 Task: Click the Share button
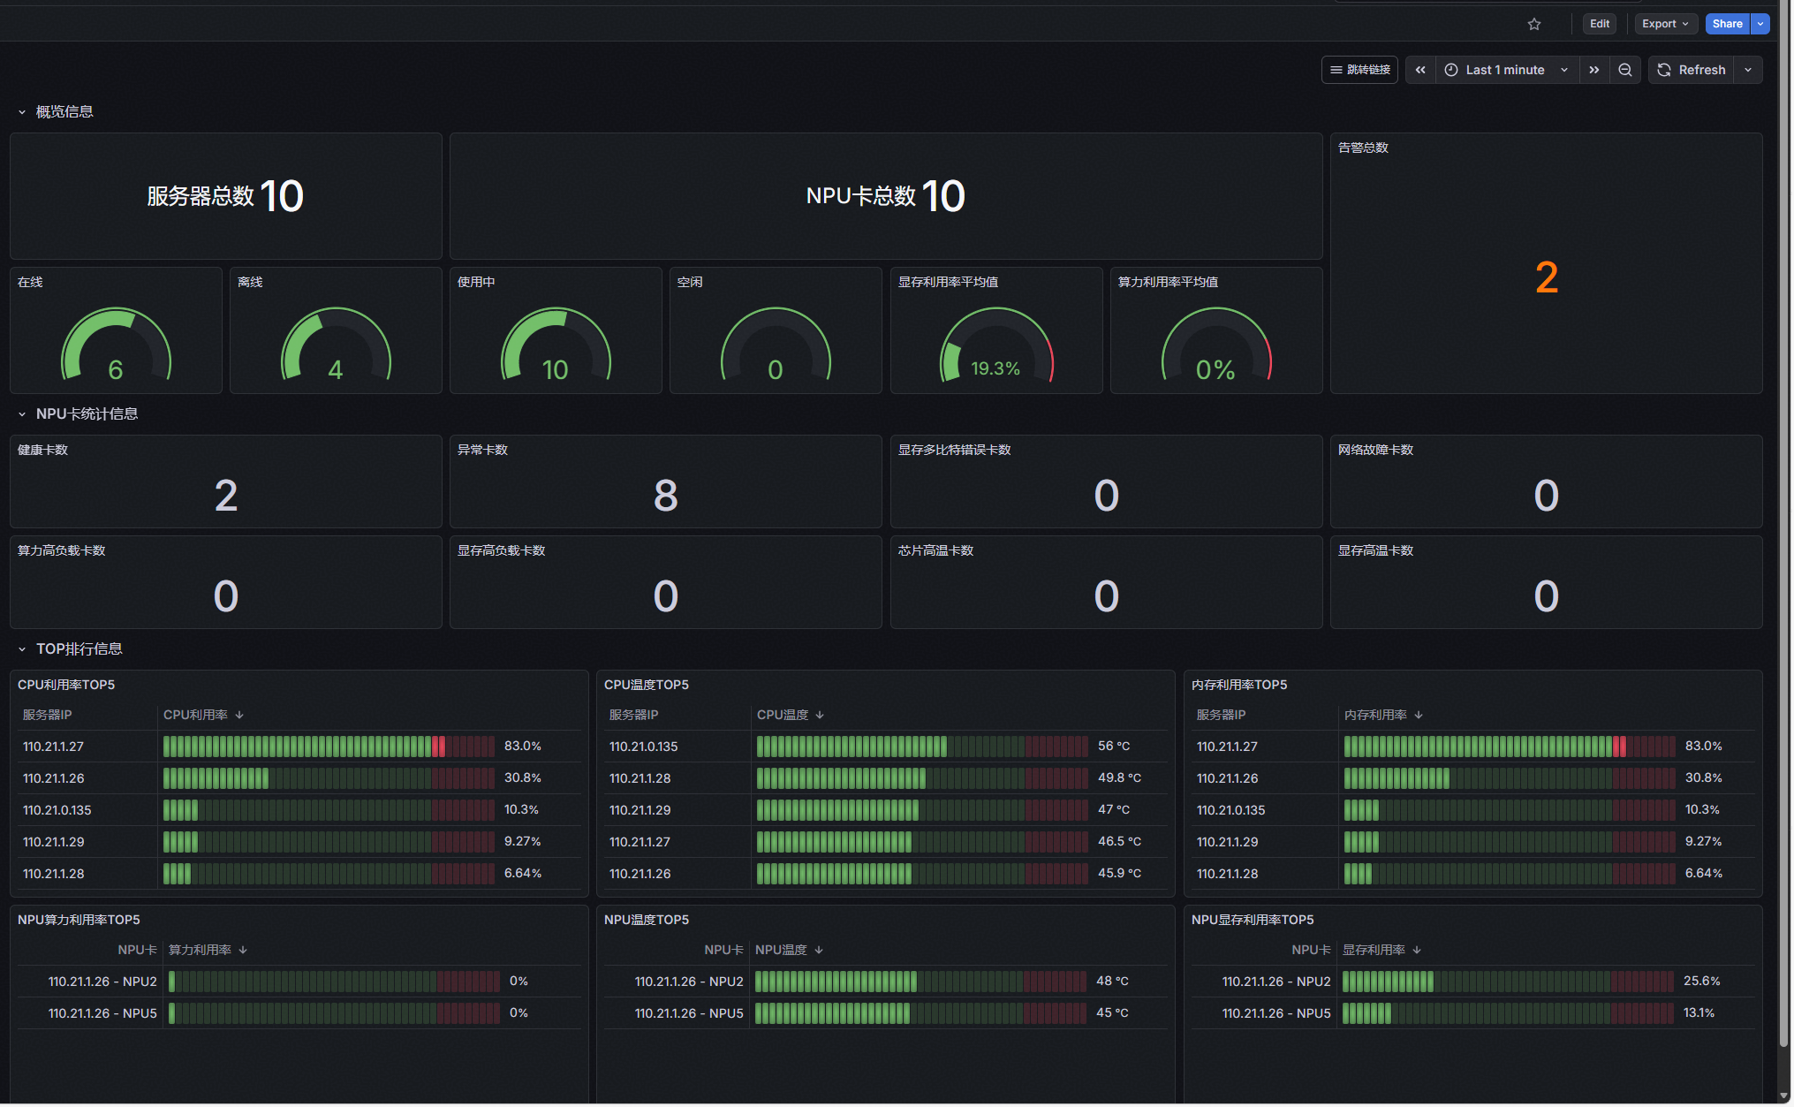[x=1728, y=24]
